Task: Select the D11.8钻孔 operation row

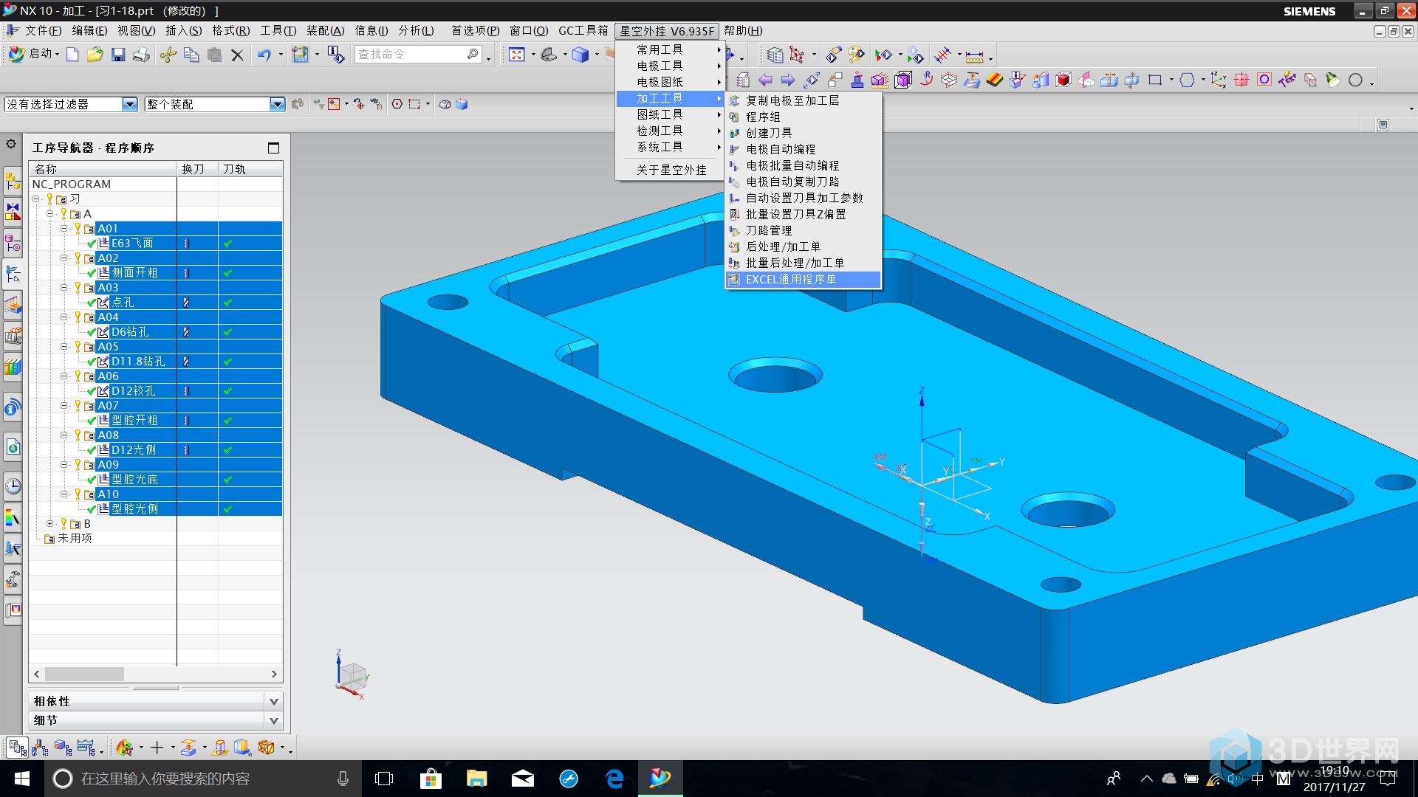Action: 156,361
